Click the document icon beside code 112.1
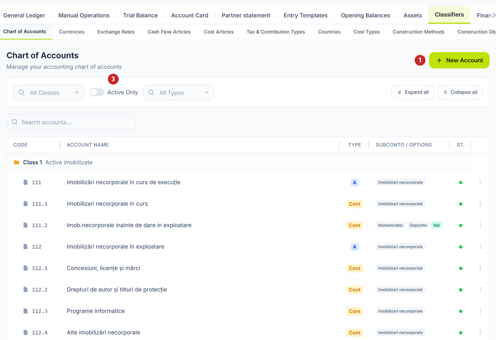The image size is (496, 340). [25, 268]
